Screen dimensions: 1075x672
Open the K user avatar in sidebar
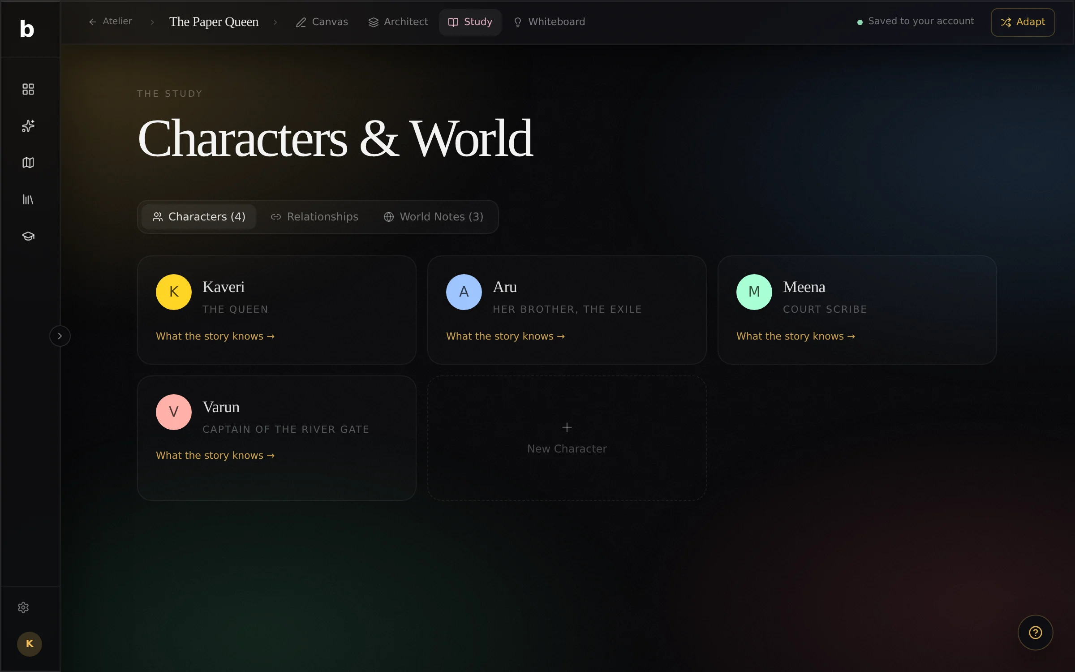tap(30, 644)
